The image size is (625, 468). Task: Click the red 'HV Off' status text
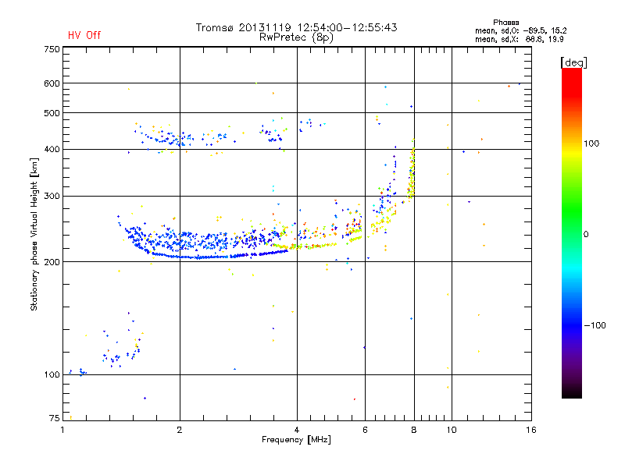[x=84, y=35]
